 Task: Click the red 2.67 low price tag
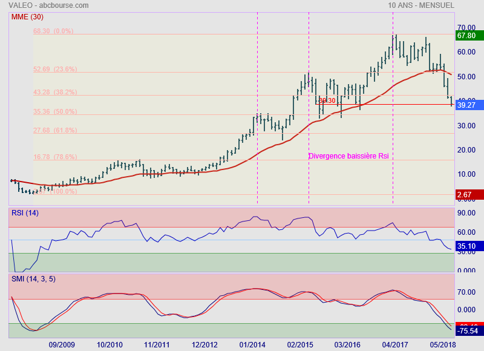click(x=469, y=195)
